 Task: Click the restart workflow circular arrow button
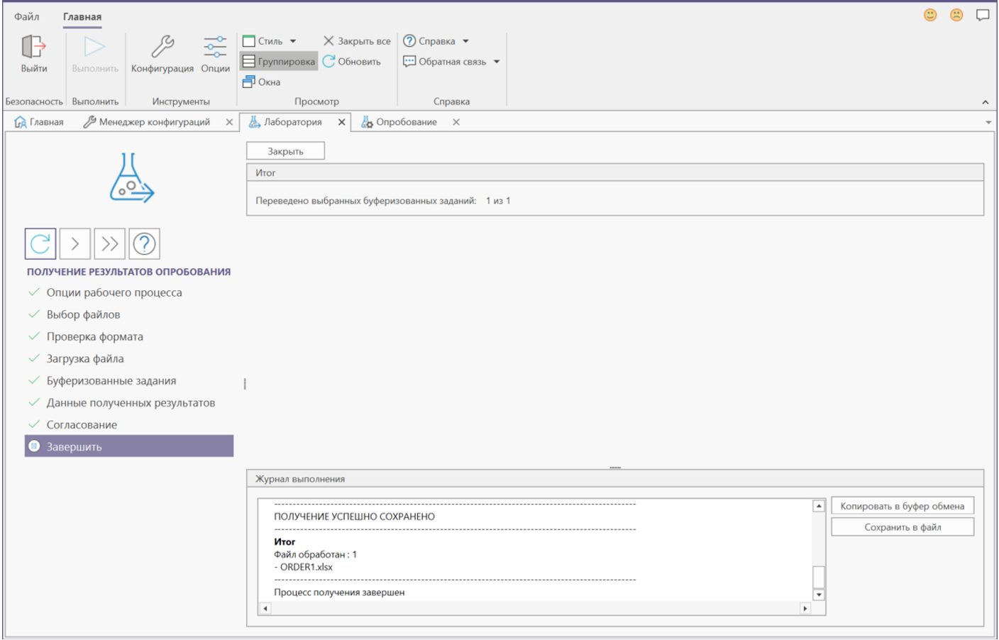point(40,244)
